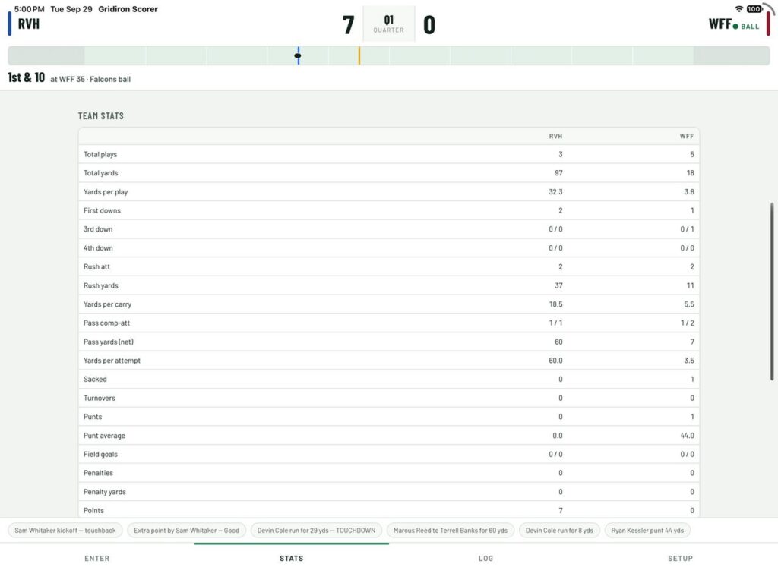Click WFF 3rd down value 0 / 1
778x583 pixels.
(687, 229)
